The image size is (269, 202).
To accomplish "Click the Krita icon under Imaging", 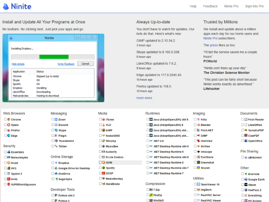I will pos(198,120).
